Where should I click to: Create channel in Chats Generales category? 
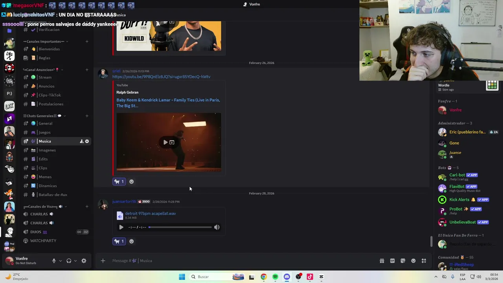[87, 116]
